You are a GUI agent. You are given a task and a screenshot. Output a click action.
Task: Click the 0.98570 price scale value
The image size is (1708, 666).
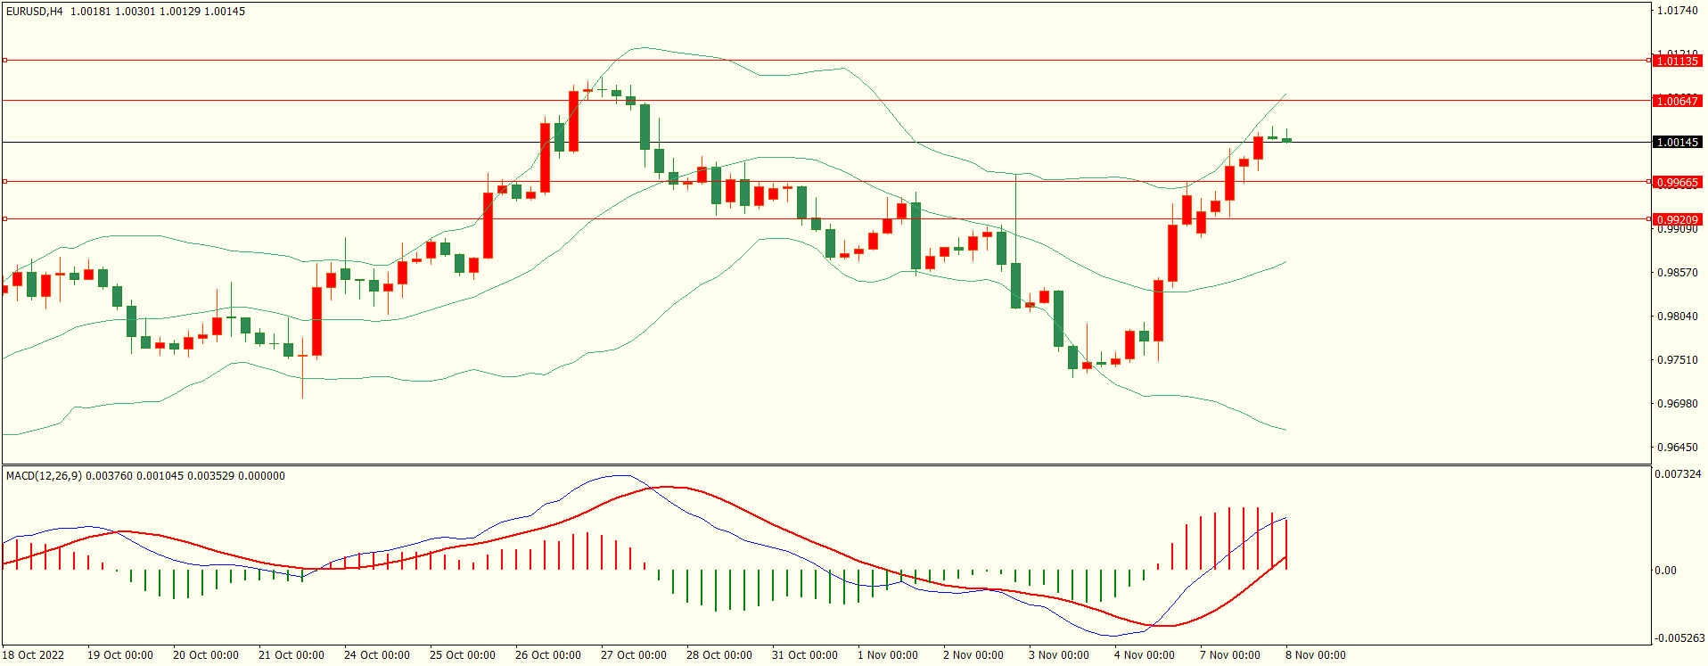tap(1677, 273)
